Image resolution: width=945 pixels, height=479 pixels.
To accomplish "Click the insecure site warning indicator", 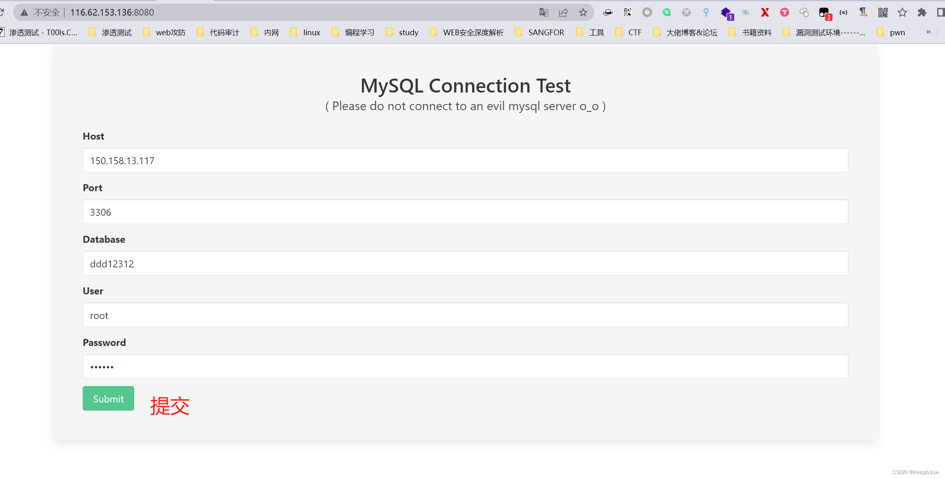I will coord(40,12).
